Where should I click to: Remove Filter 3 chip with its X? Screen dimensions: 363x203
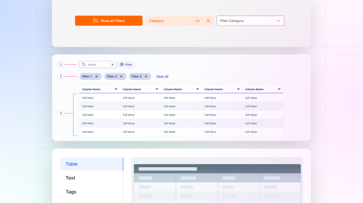tap(146, 77)
